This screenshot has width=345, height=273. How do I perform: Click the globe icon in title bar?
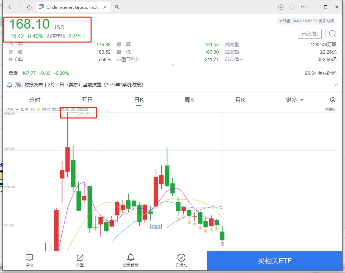tap(292, 7)
